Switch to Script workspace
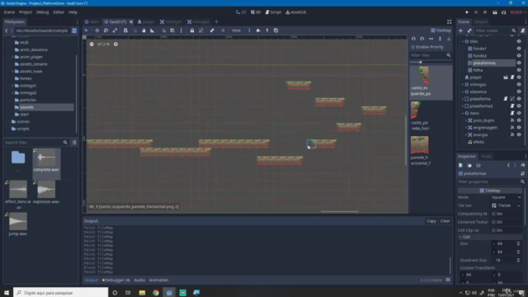The image size is (528, 297). 273,12
